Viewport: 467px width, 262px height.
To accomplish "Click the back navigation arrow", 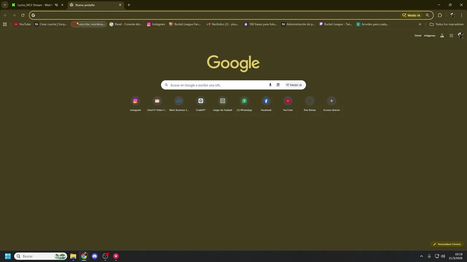I will pyautogui.click(x=5, y=15).
